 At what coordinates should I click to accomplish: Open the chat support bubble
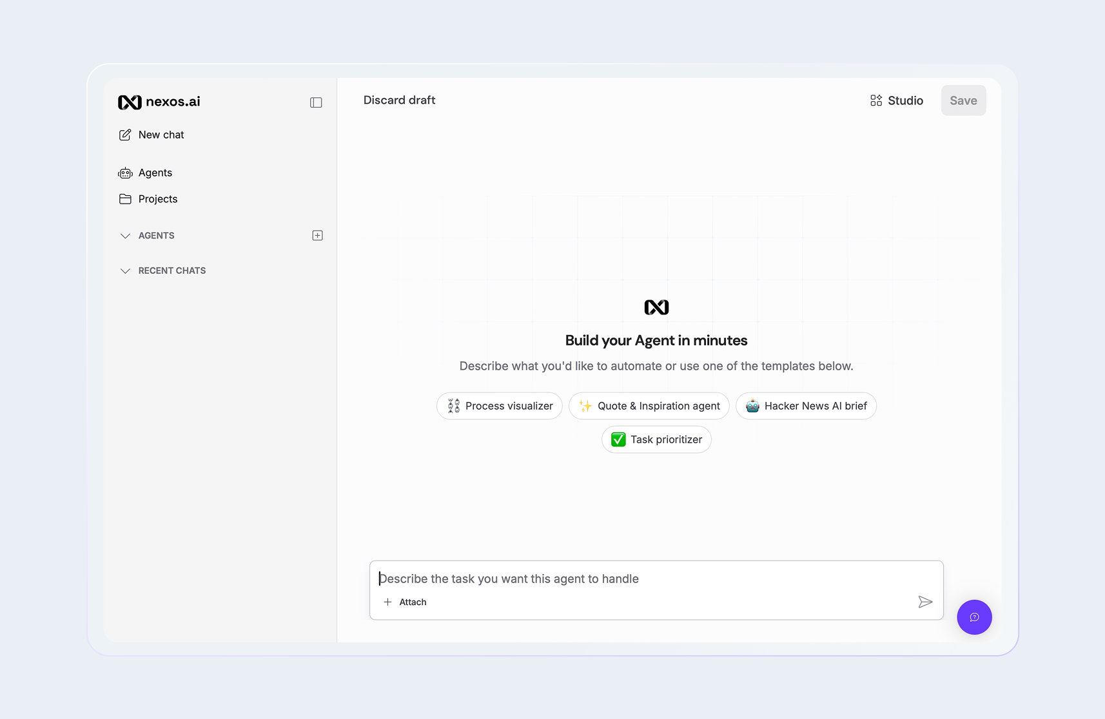[x=974, y=617]
